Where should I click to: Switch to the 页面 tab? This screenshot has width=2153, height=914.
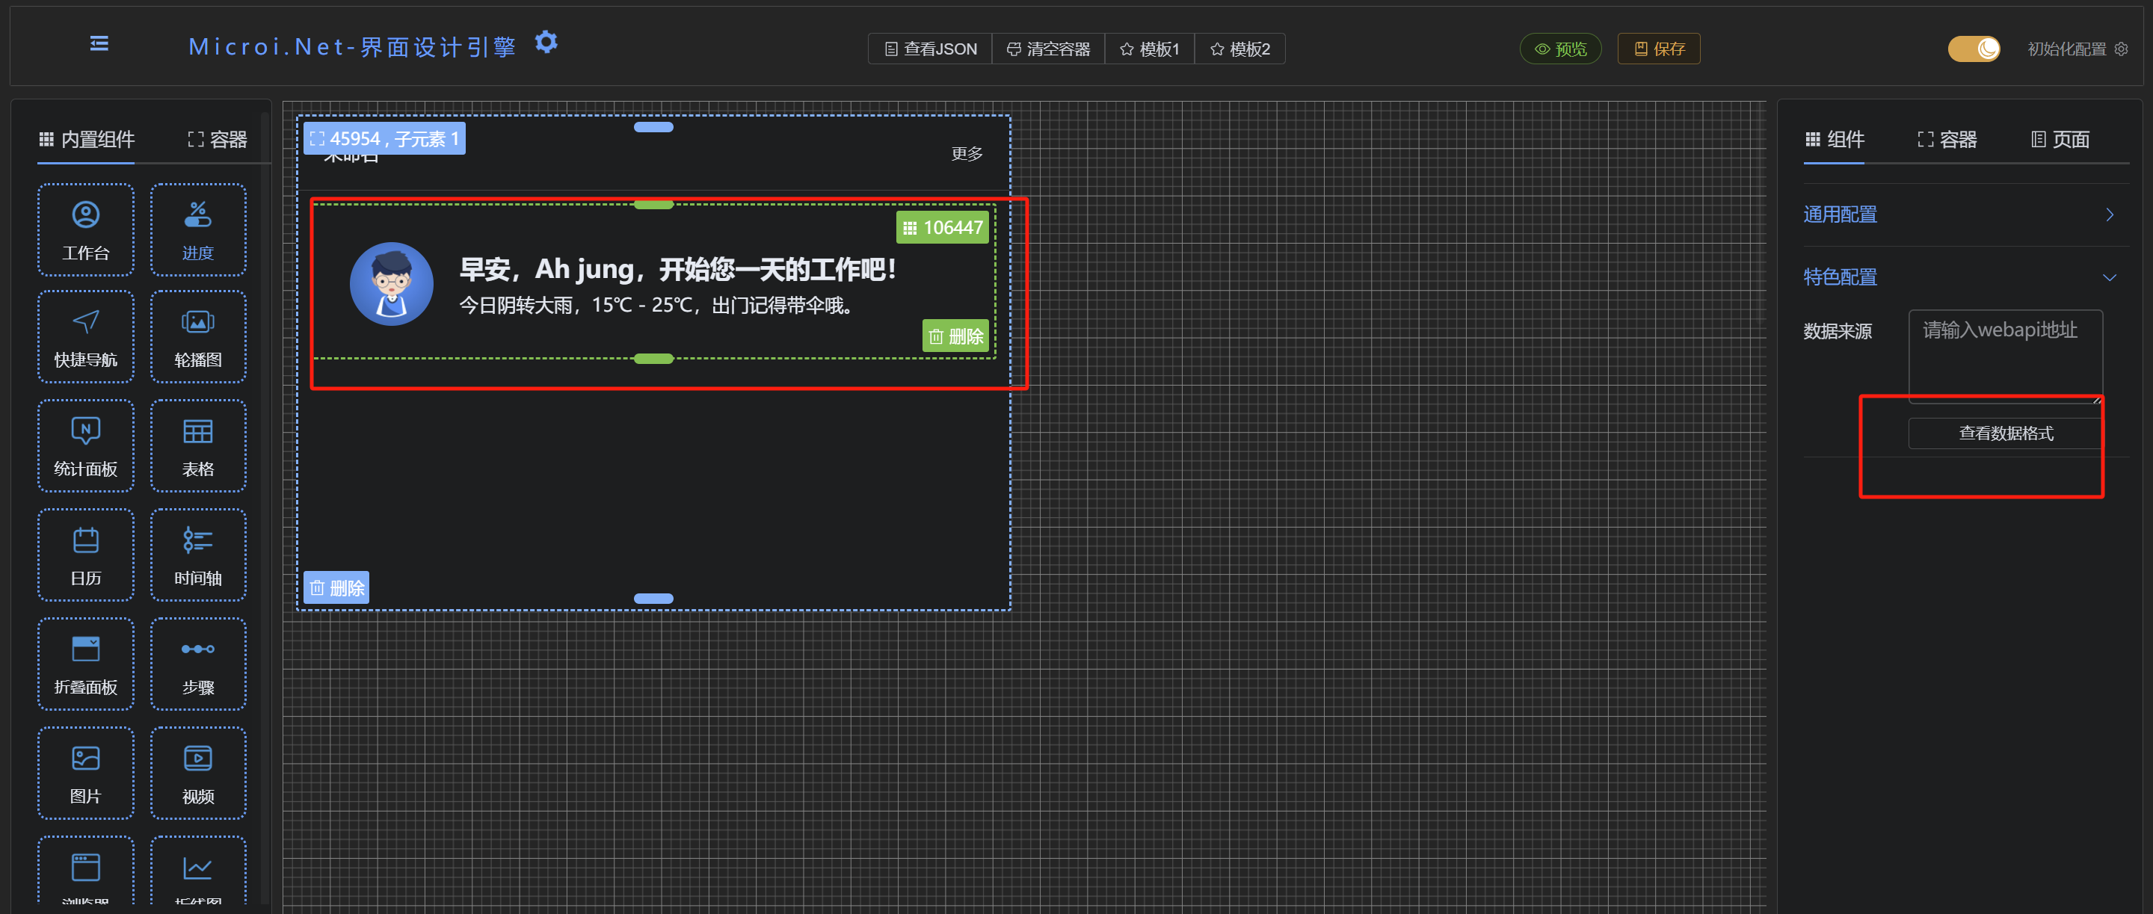coord(2060,140)
